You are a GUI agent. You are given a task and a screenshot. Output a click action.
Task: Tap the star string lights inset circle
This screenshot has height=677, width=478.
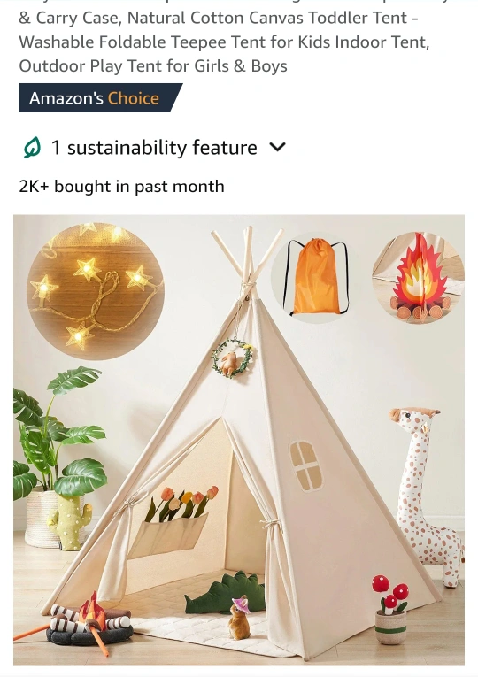click(96, 291)
